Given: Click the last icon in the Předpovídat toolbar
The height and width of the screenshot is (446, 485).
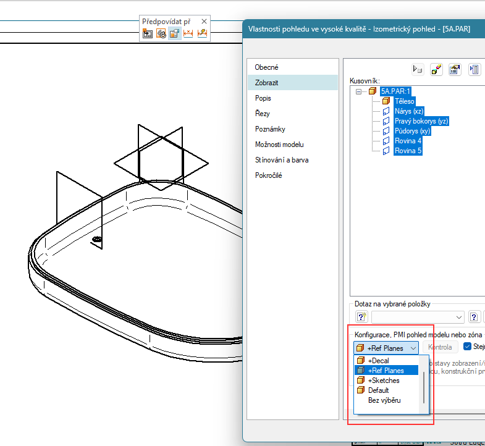Looking at the screenshot, I should pyautogui.click(x=202, y=34).
